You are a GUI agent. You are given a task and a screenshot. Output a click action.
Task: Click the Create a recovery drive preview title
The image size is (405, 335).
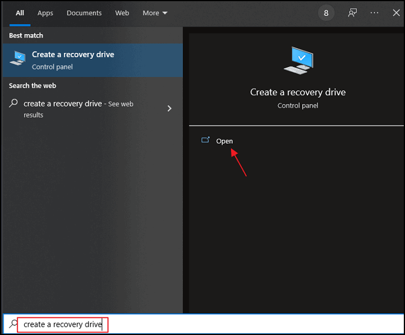click(298, 92)
